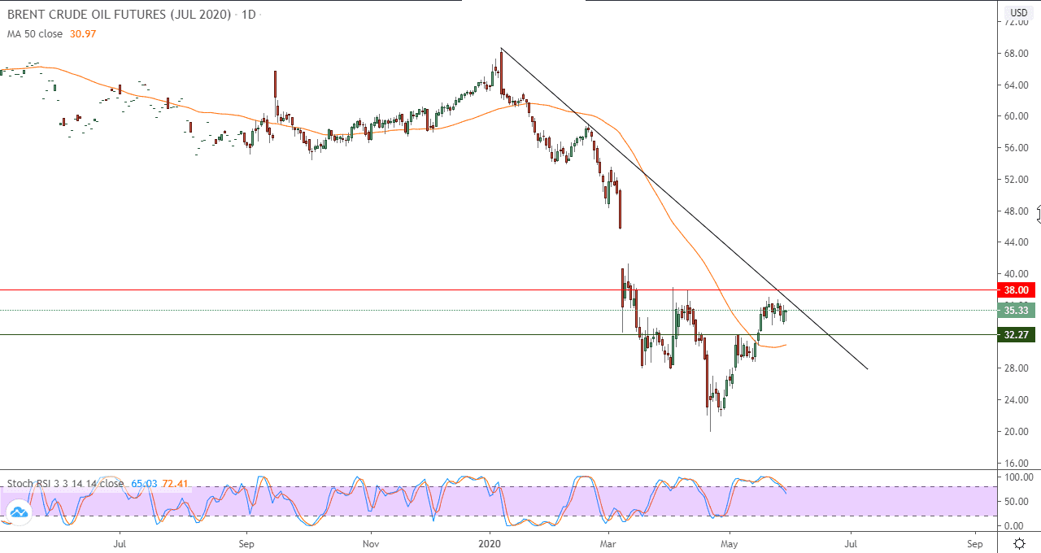The image size is (1041, 553).
Task: Click the blue Stoch RSI value 65.03
Action: coord(142,484)
